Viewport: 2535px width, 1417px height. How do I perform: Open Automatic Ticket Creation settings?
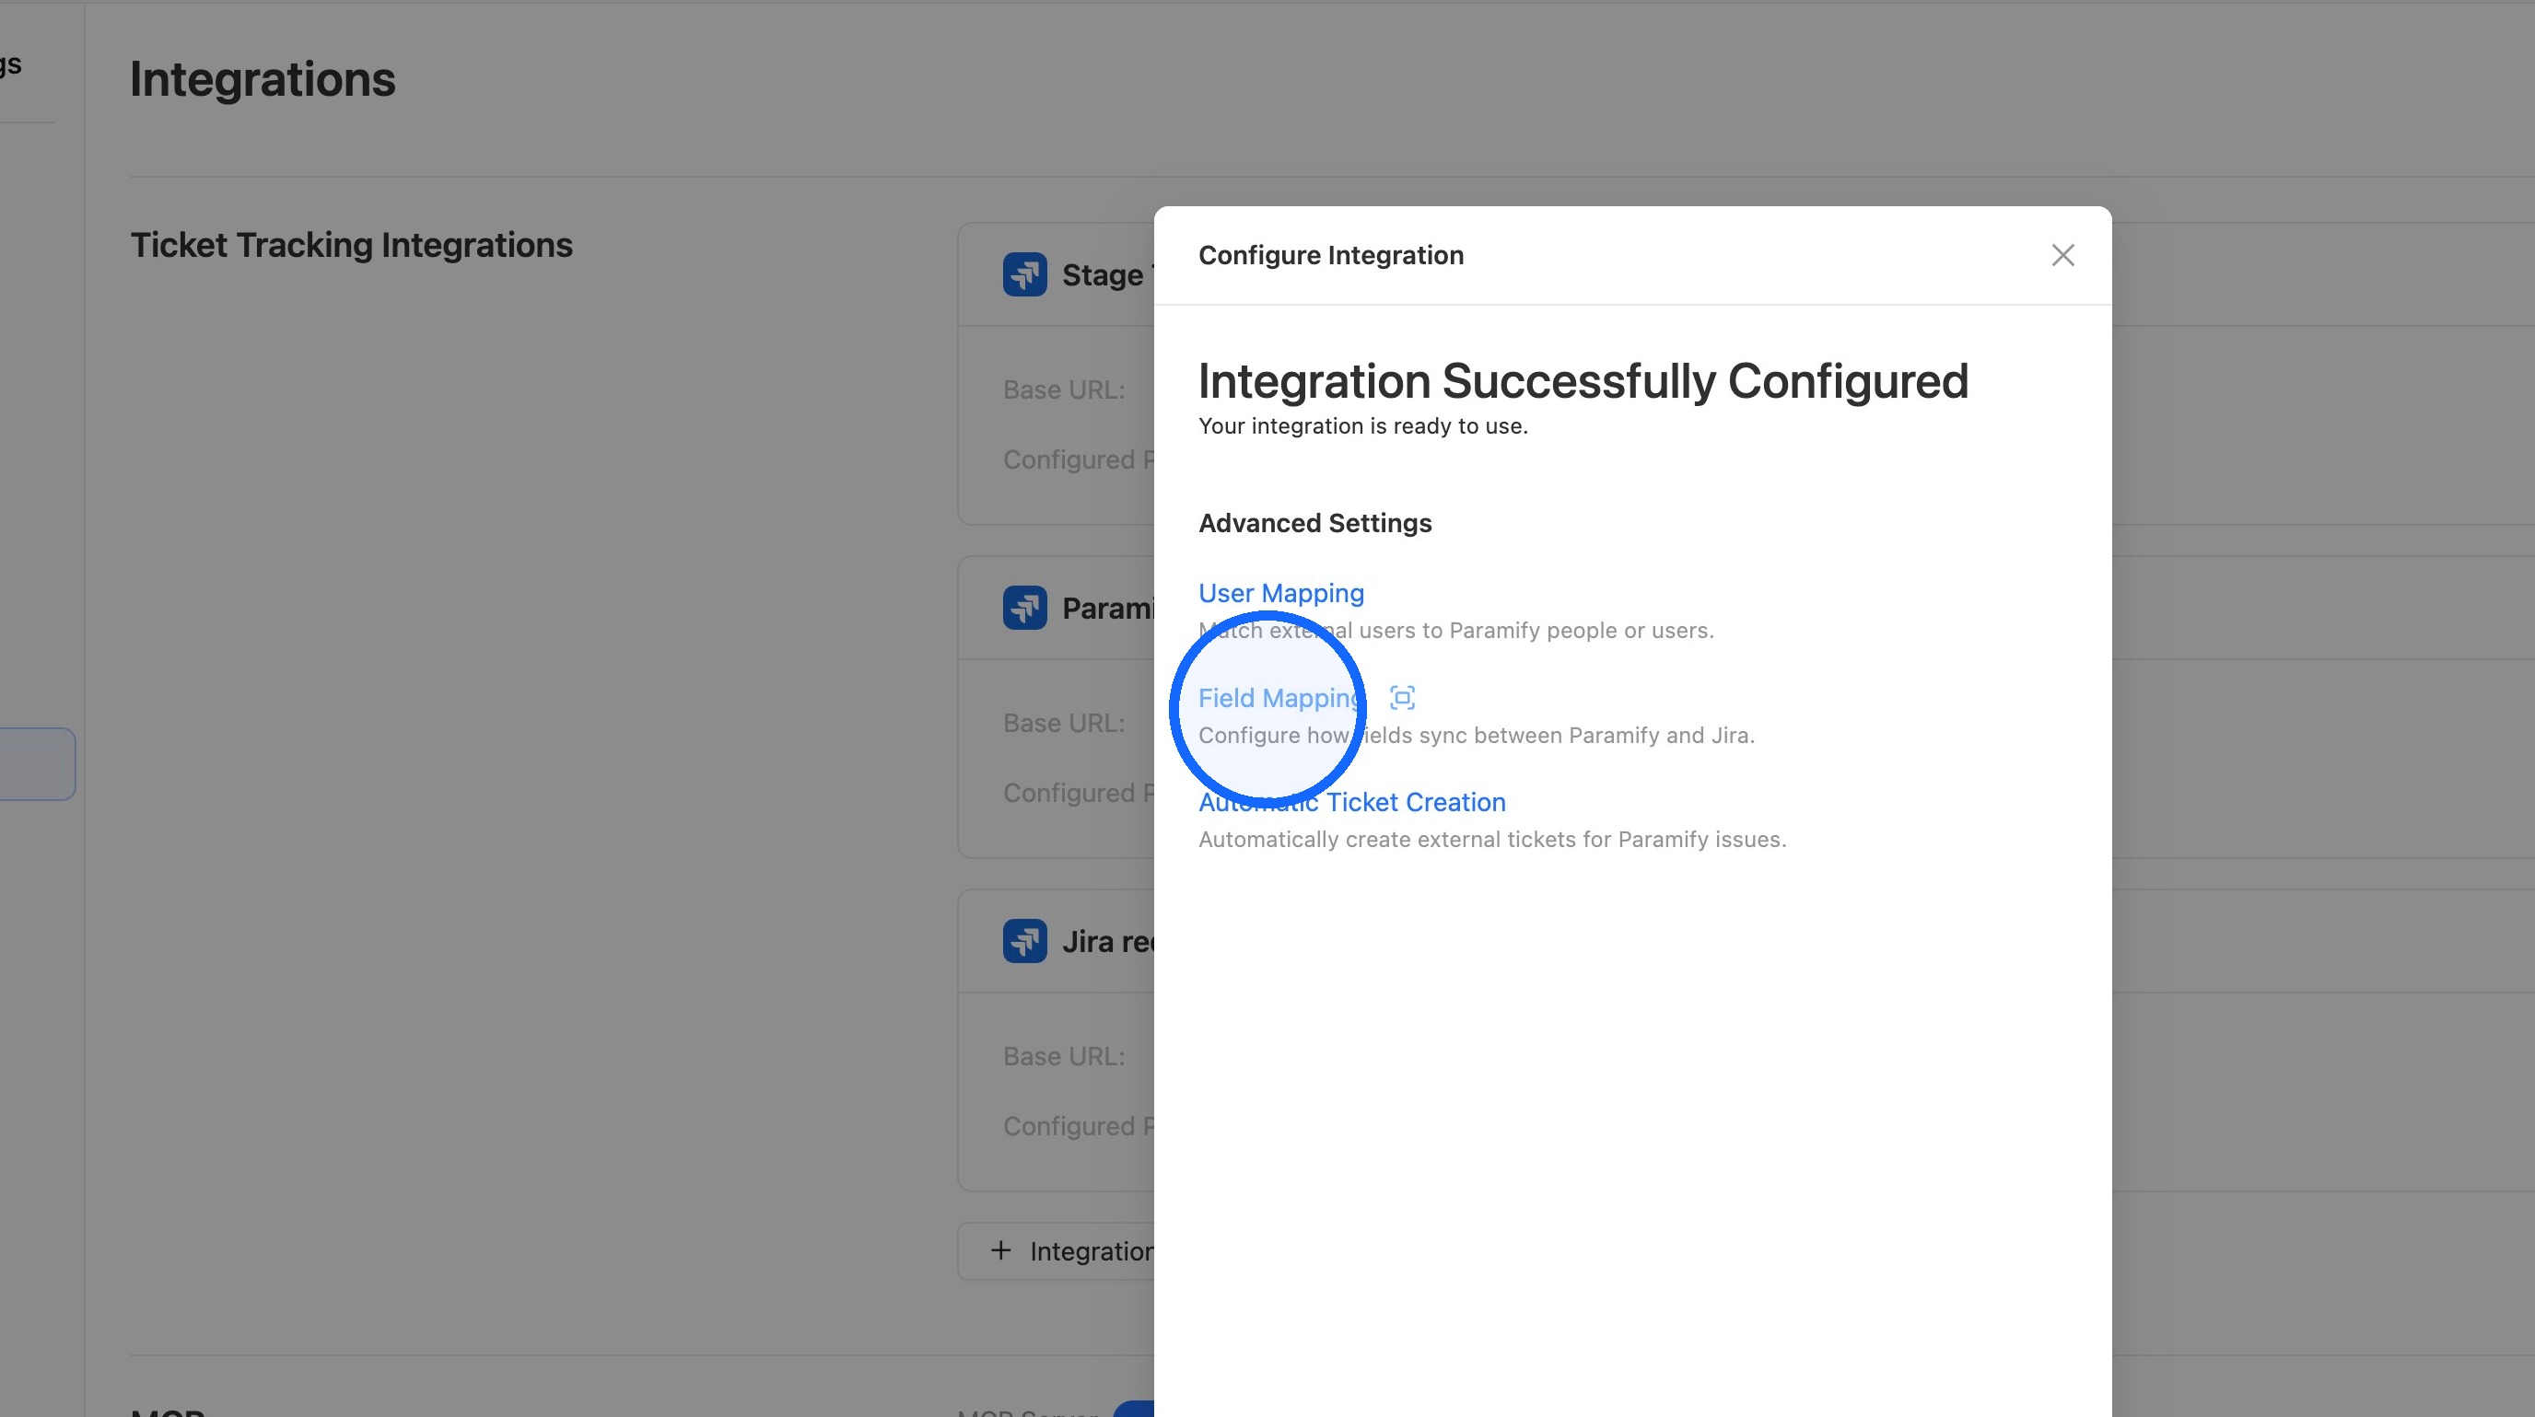tap(1352, 802)
